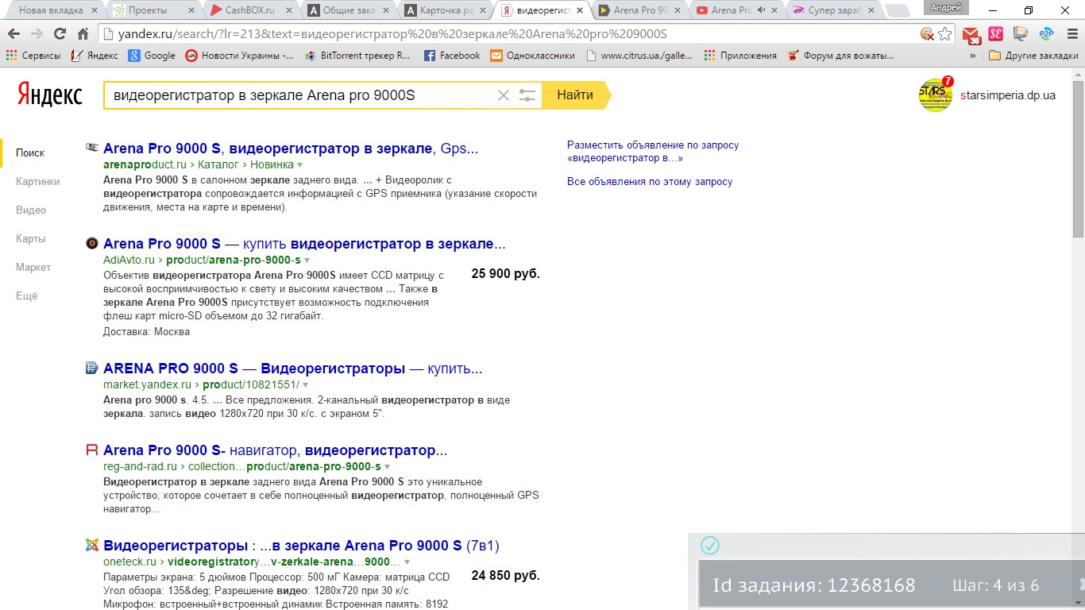Open the browser home page icon
1085x610 pixels.
[x=83, y=34]
